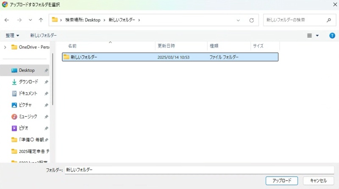Screen dimensions: 339x189
Task: Create a folder via 新しいフォルダー toolbar button
Action: tap(44, 35)
